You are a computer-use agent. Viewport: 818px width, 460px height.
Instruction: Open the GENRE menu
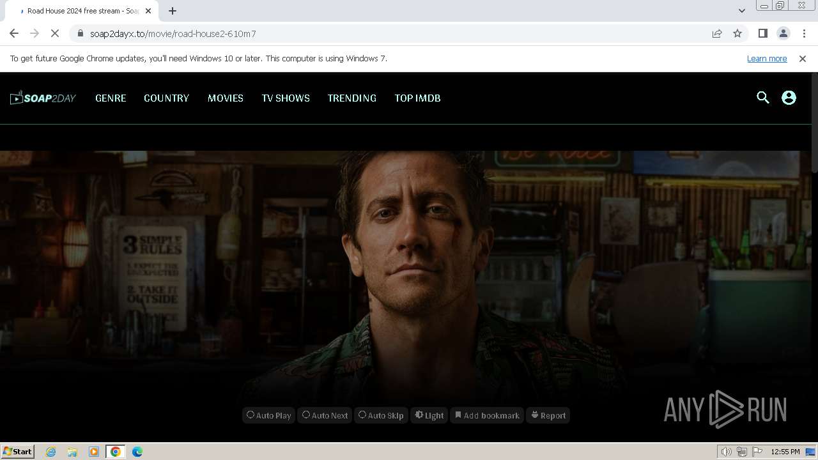point(111,98)
